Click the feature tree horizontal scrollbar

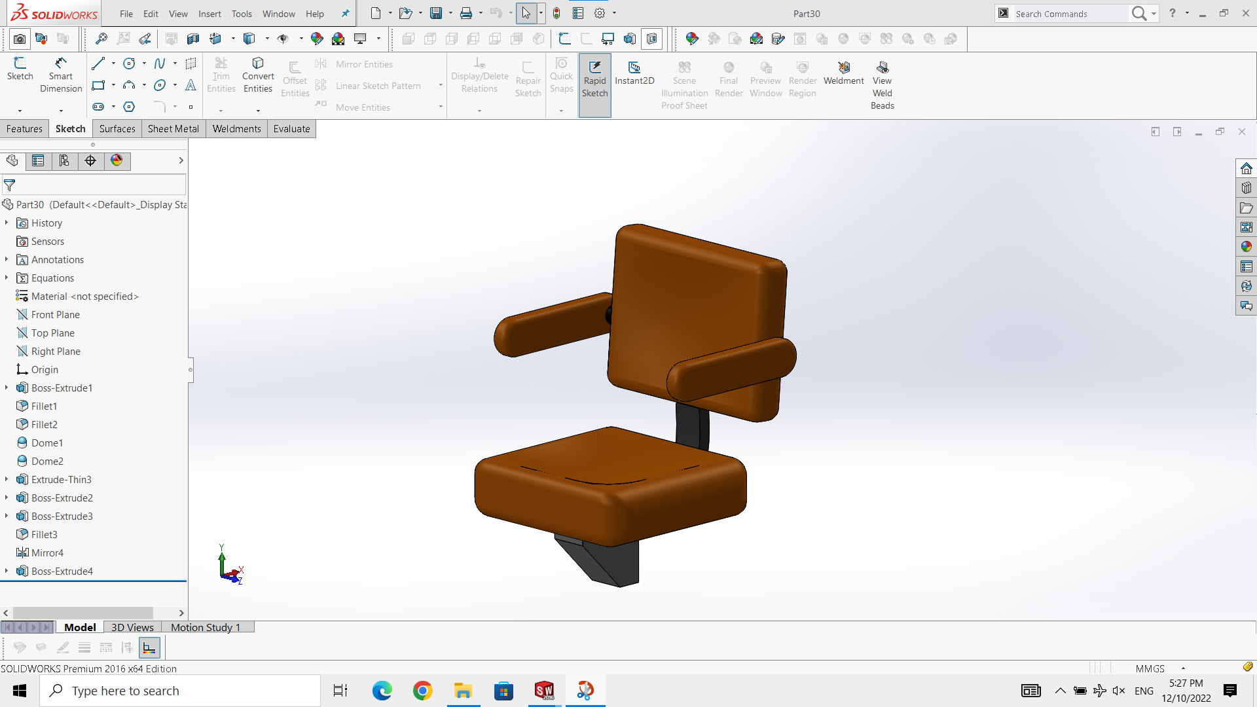coord(83,613)
